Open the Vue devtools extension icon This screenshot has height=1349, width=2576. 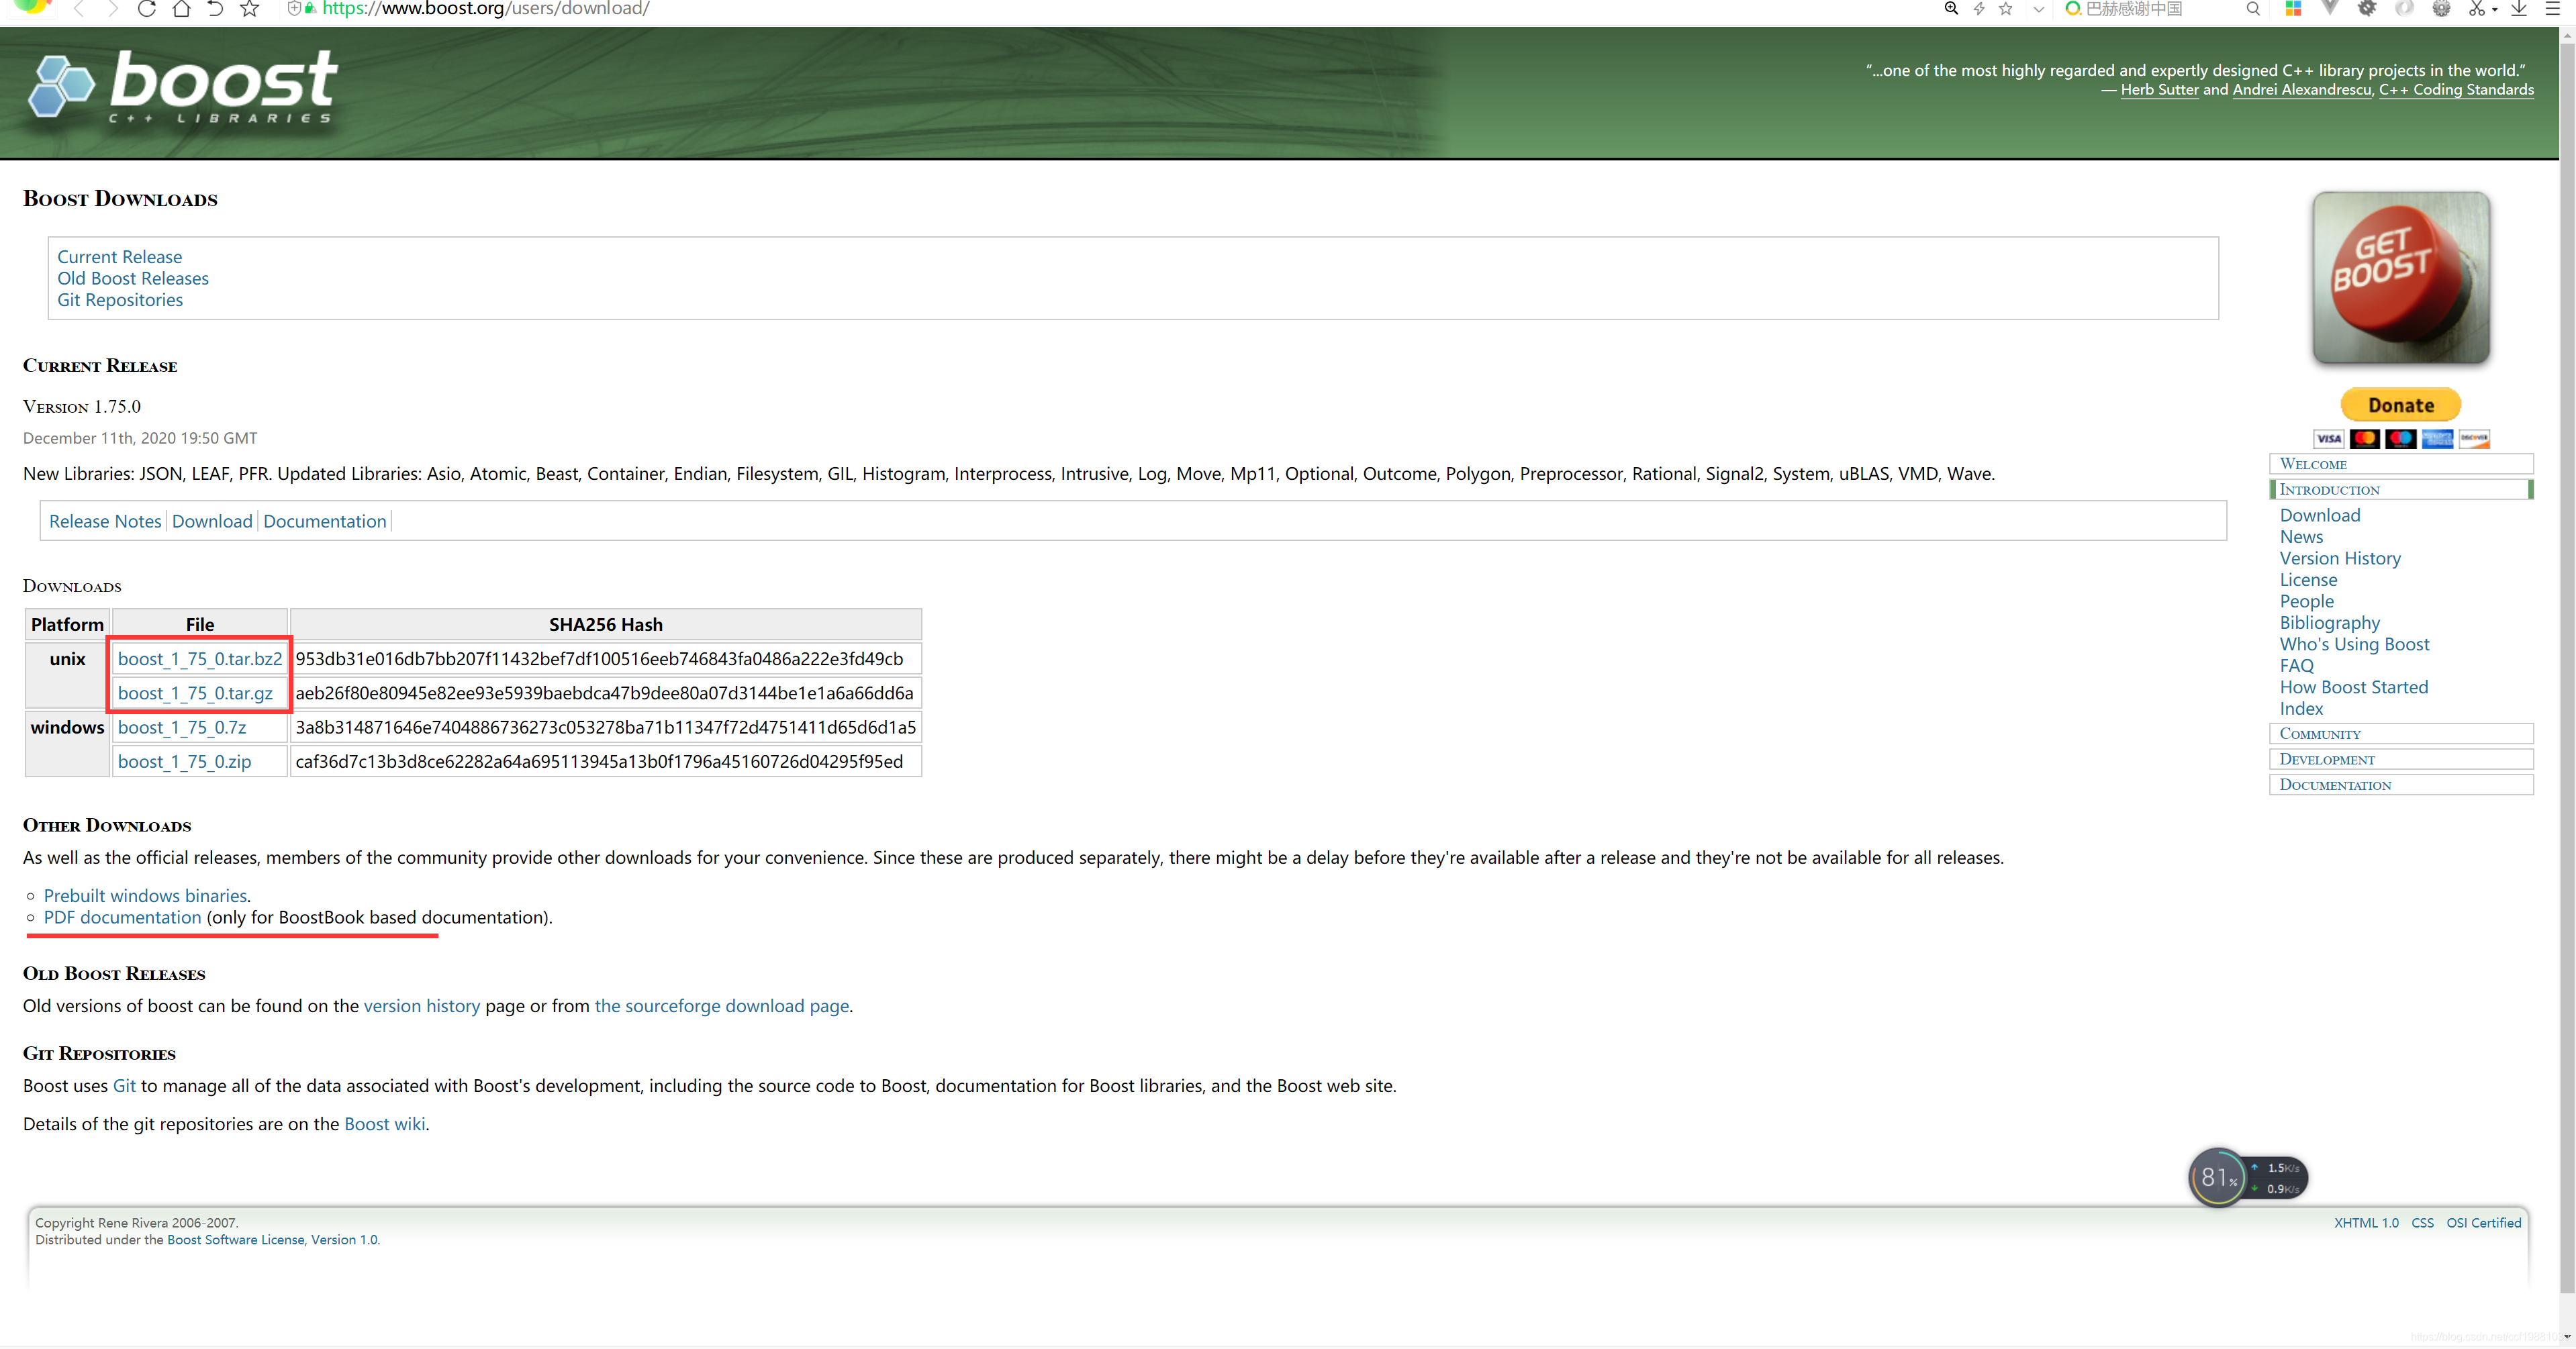2330,9
